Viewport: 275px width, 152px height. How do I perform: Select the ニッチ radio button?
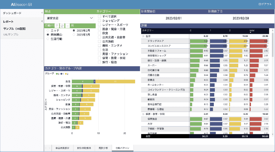point(48,30)
